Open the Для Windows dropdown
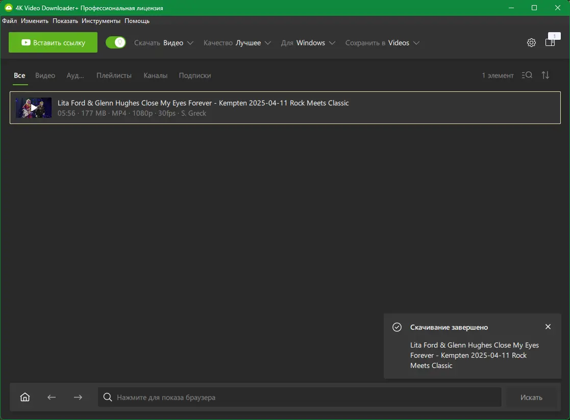570x420 pixels. [308, 43]
